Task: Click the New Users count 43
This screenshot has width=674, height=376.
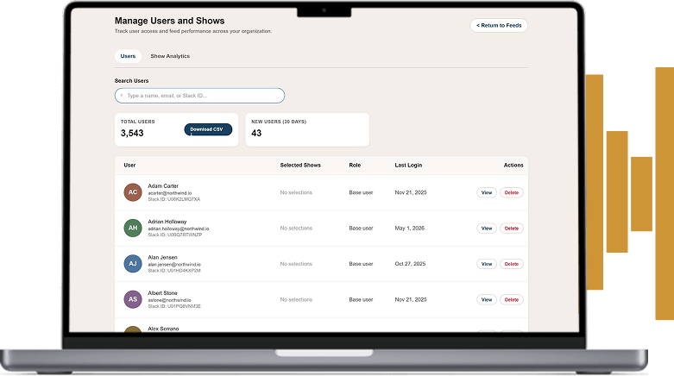Action: tap(256, 133)
